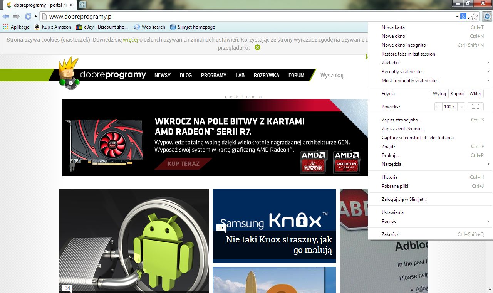The width and height of the screenshot is (493, 293).
Task: Open the eBay Discount bookmark
Action: click(102, 27)
